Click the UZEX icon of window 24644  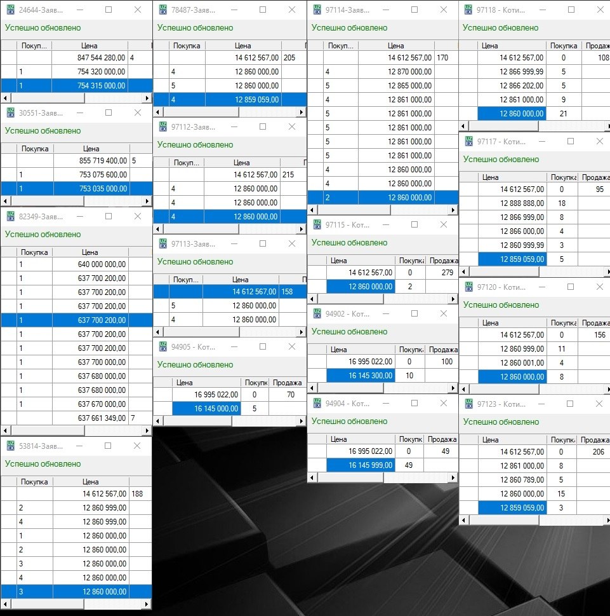pyautogui.click(x=10, y=10)
